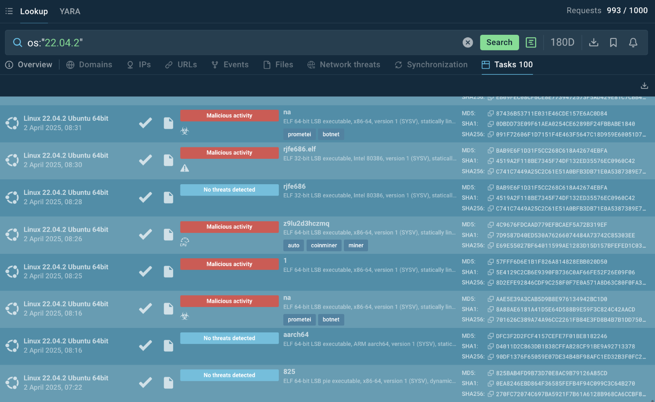This screenshot has width=655, height=402.
Task: Click the biohazard icon on the prometei task
Action: (185, 131)
